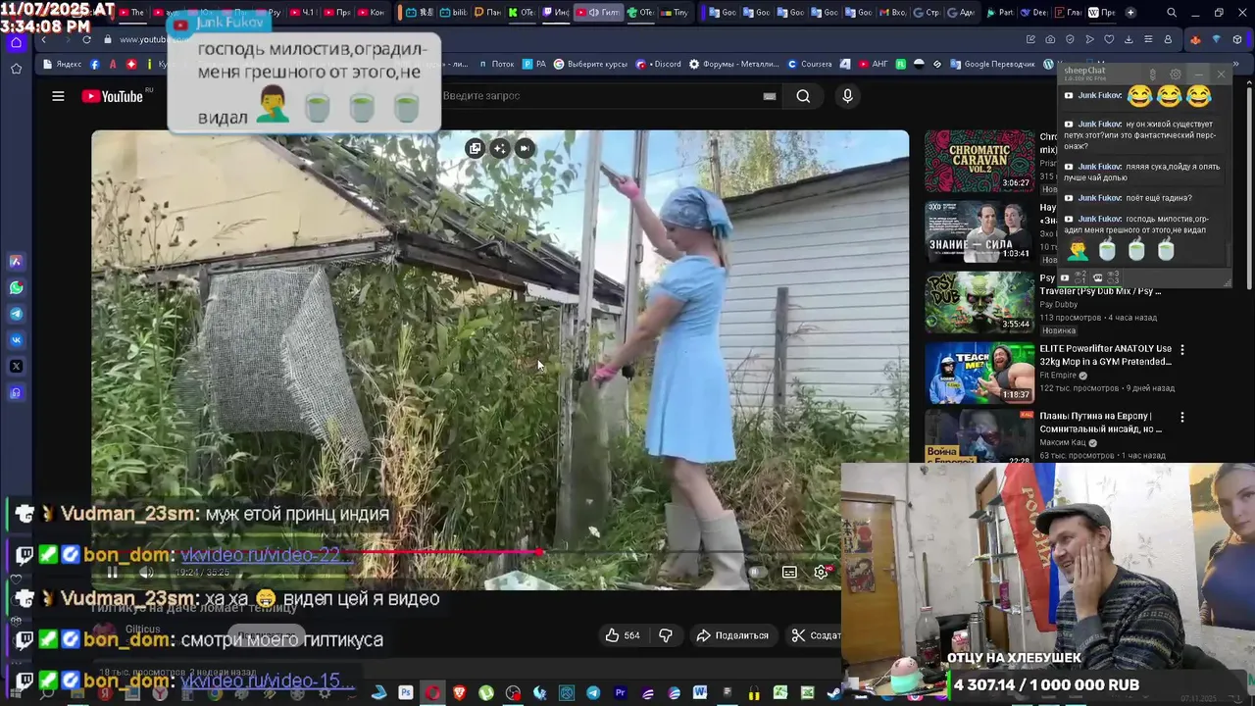The height and width of the screenshot is (706, 1255).
Task: Switch to the bilibili browser tab
Action: click(452, 13)
